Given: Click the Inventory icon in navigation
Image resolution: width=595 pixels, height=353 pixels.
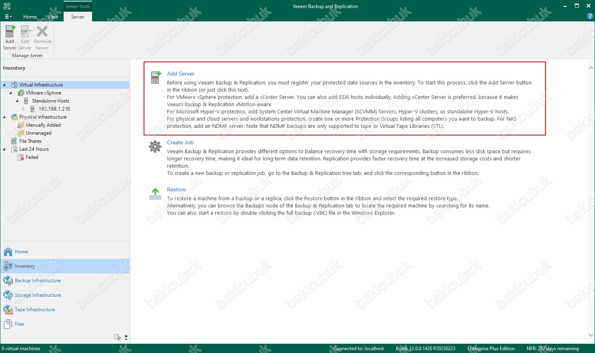Looking at the screenshot, I should (x=8, y=266).
